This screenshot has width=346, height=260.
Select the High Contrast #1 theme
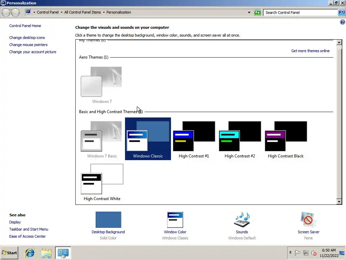tap(194, 139)
